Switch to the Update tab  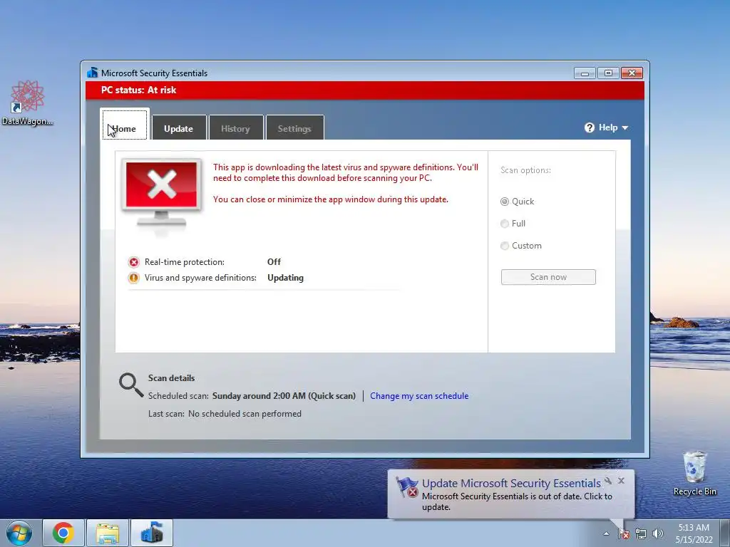[x=179, y=127]
